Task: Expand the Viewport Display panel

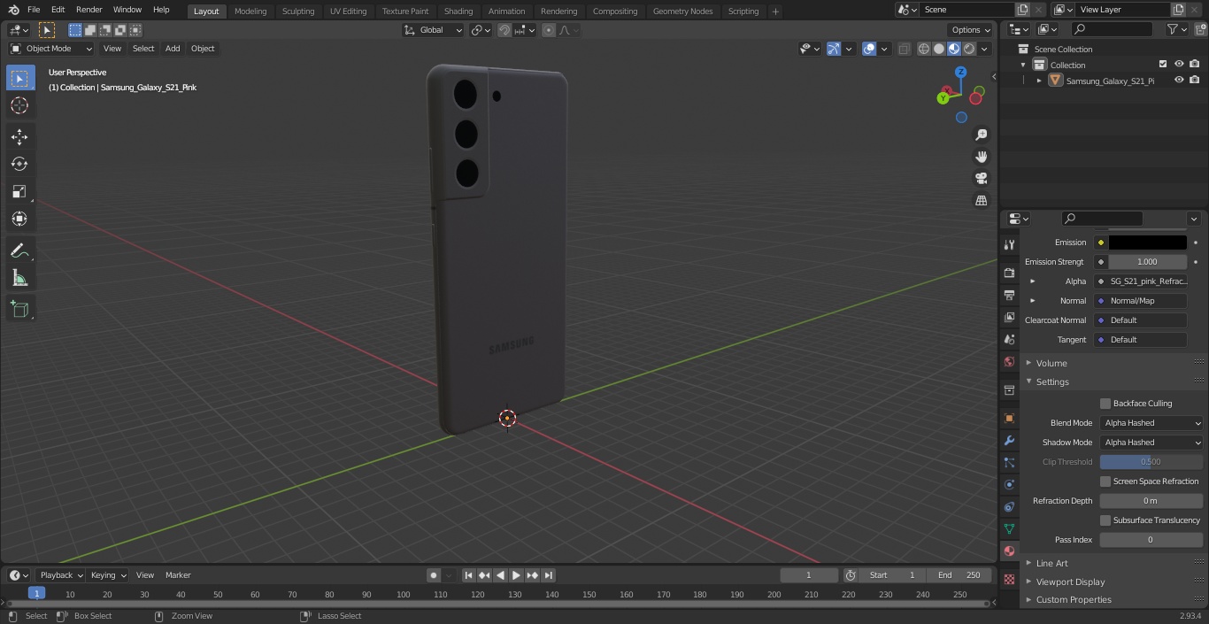Action: (x=1070, y=582)
